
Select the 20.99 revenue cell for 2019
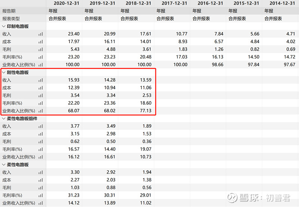point(110,34)
